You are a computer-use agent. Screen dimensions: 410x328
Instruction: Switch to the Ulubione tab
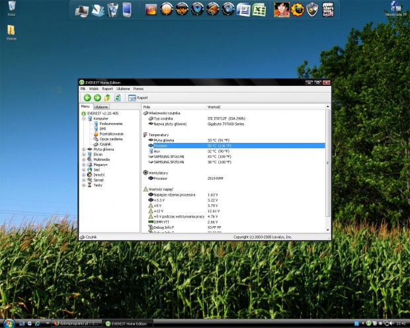(x=102, y=106)
